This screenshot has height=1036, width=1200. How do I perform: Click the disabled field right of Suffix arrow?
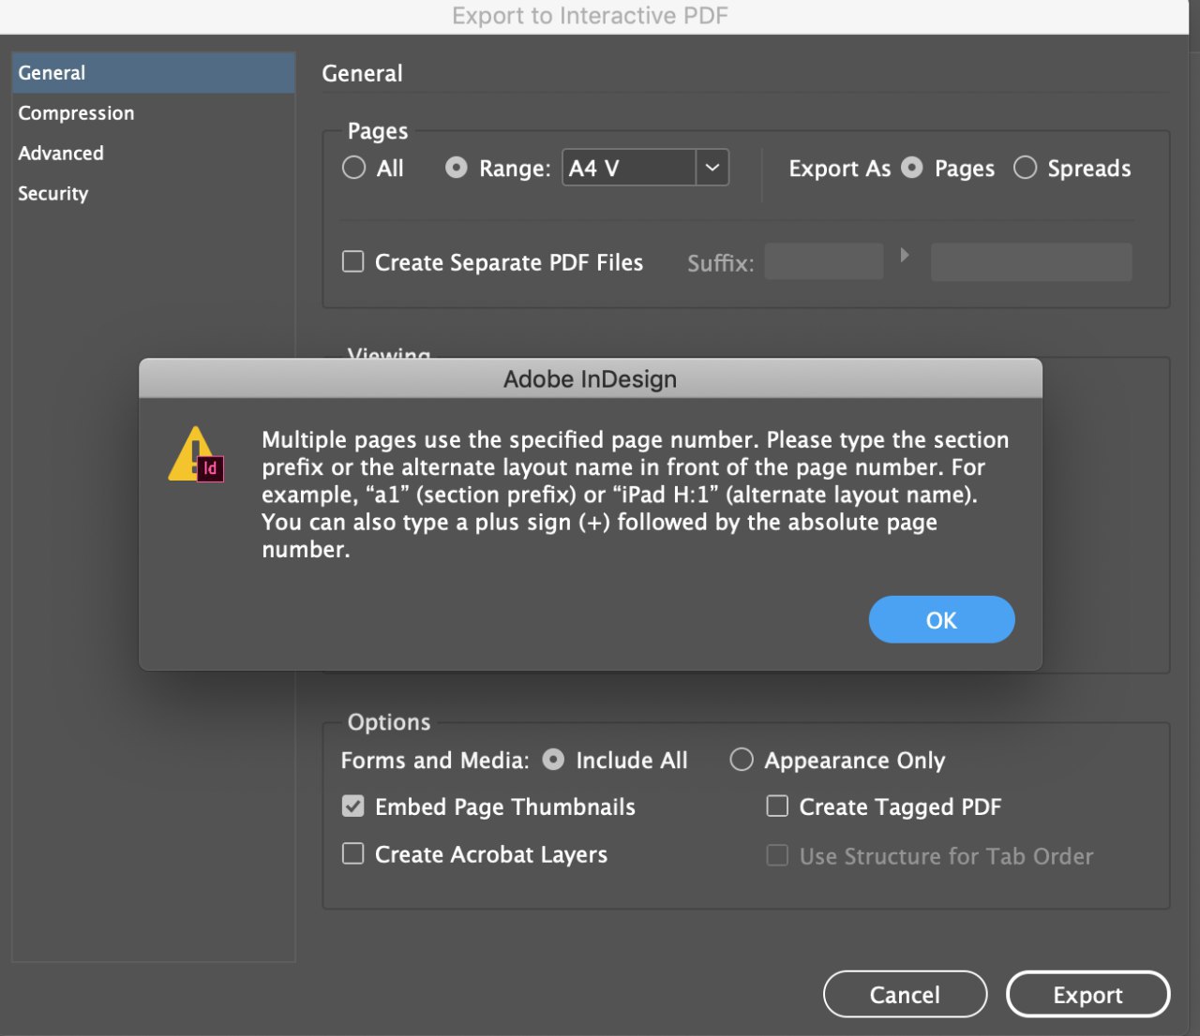1031,261
